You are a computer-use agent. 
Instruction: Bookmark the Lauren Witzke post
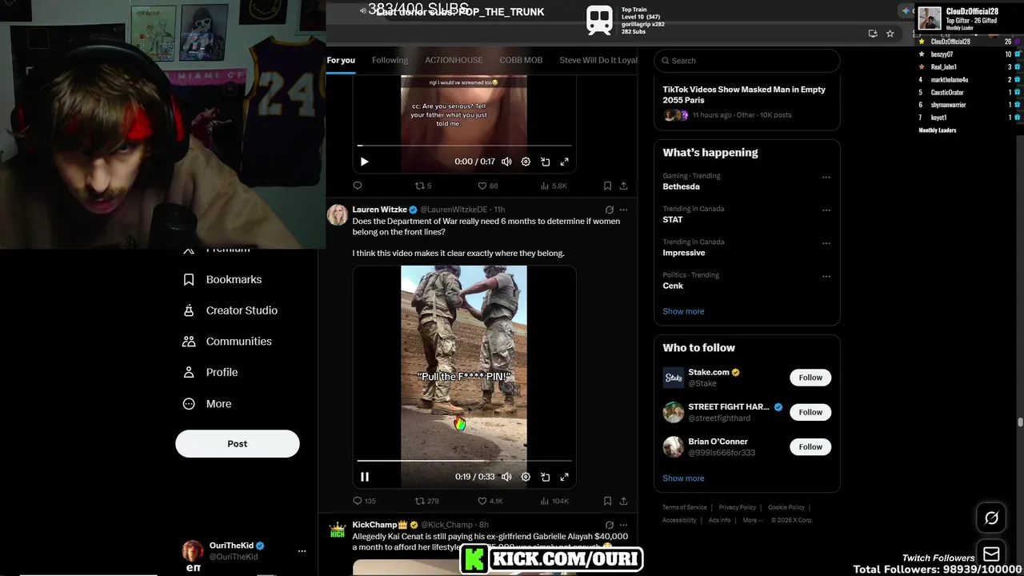coord(607,501)
